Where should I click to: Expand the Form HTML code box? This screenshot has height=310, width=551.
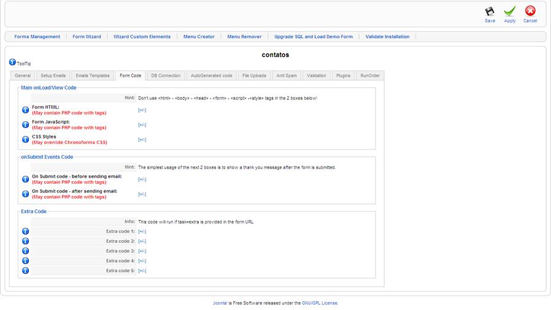142,110
